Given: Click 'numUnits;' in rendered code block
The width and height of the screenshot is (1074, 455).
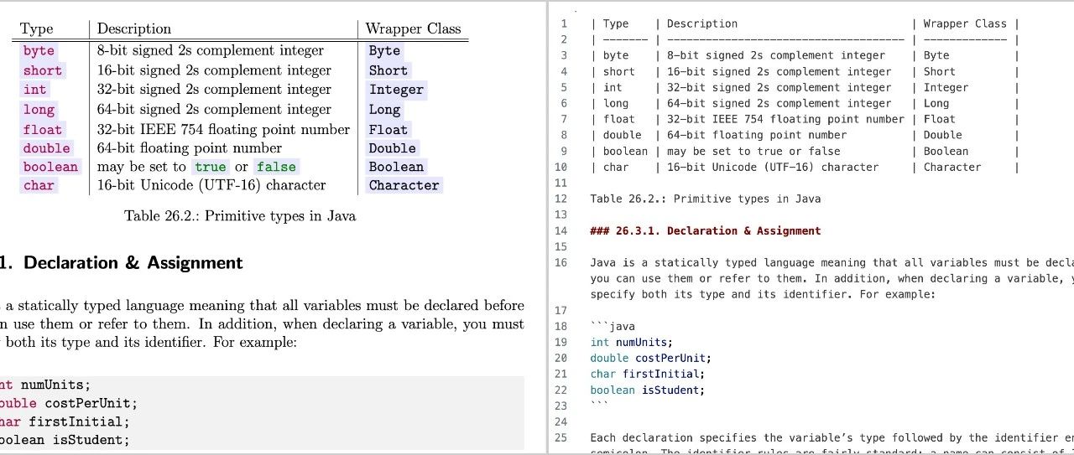Looking at the screenshot, I should point(55,385).
